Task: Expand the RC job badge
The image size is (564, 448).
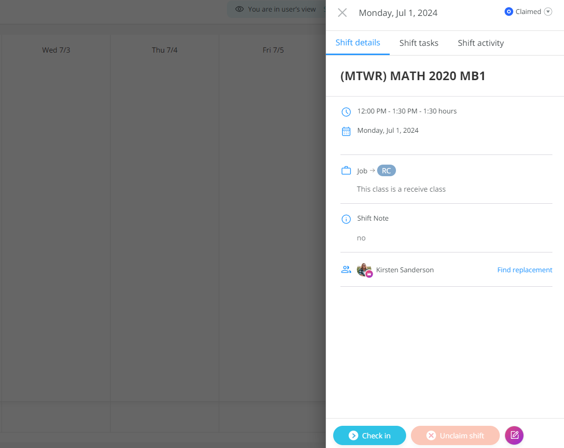Action: pyautogui.click(x=386, y=170)
